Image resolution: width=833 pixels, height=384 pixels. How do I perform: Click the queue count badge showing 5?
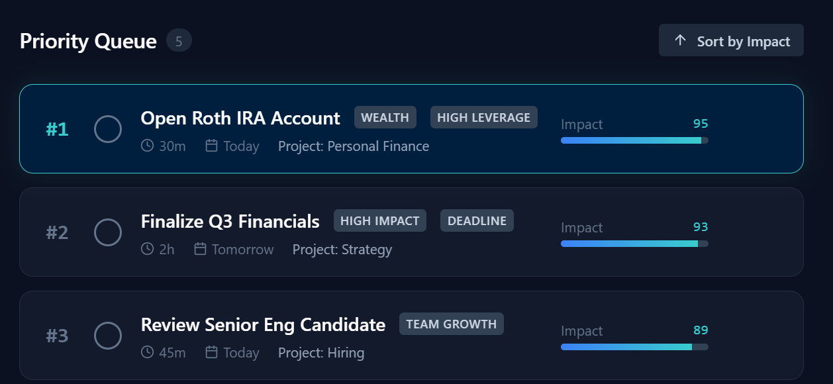(179, 41)
